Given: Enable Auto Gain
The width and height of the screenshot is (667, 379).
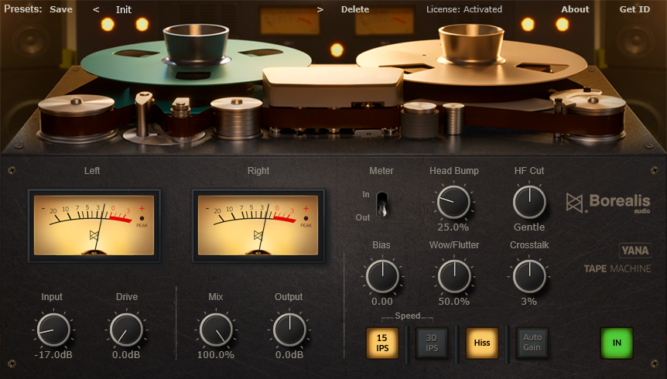Looking at the screenshot, I should coord(532,342).
